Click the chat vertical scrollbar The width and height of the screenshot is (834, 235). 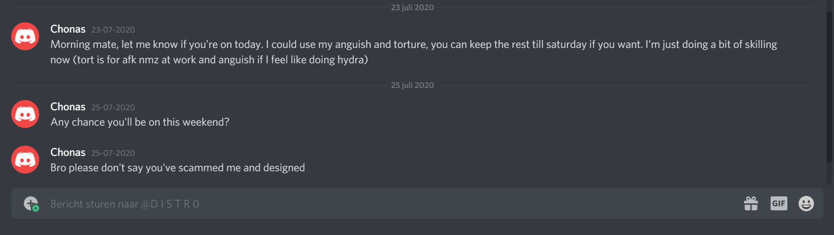(829, 87)
